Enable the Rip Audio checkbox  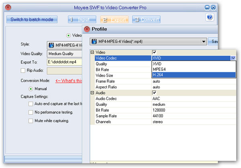click(23, 70)
